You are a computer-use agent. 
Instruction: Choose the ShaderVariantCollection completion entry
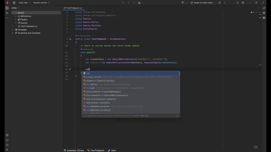(x=130, y=81)
